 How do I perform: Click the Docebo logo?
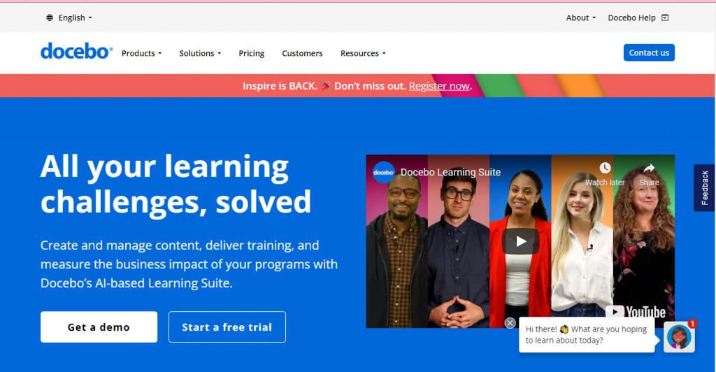[76, 52]
